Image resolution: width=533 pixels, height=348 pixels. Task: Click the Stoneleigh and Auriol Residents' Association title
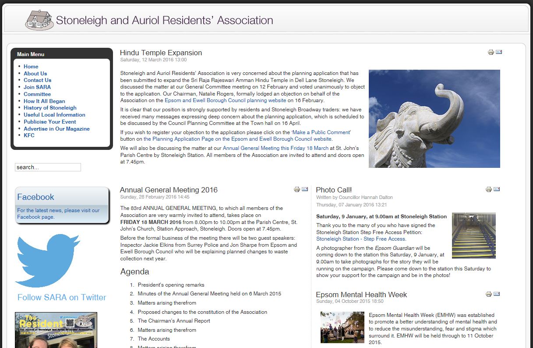tap(165, 20)
